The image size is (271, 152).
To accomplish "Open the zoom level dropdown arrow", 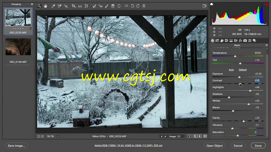I will (58, 136).
